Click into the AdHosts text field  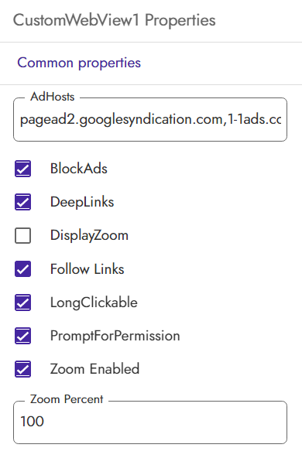coord(150,119)
